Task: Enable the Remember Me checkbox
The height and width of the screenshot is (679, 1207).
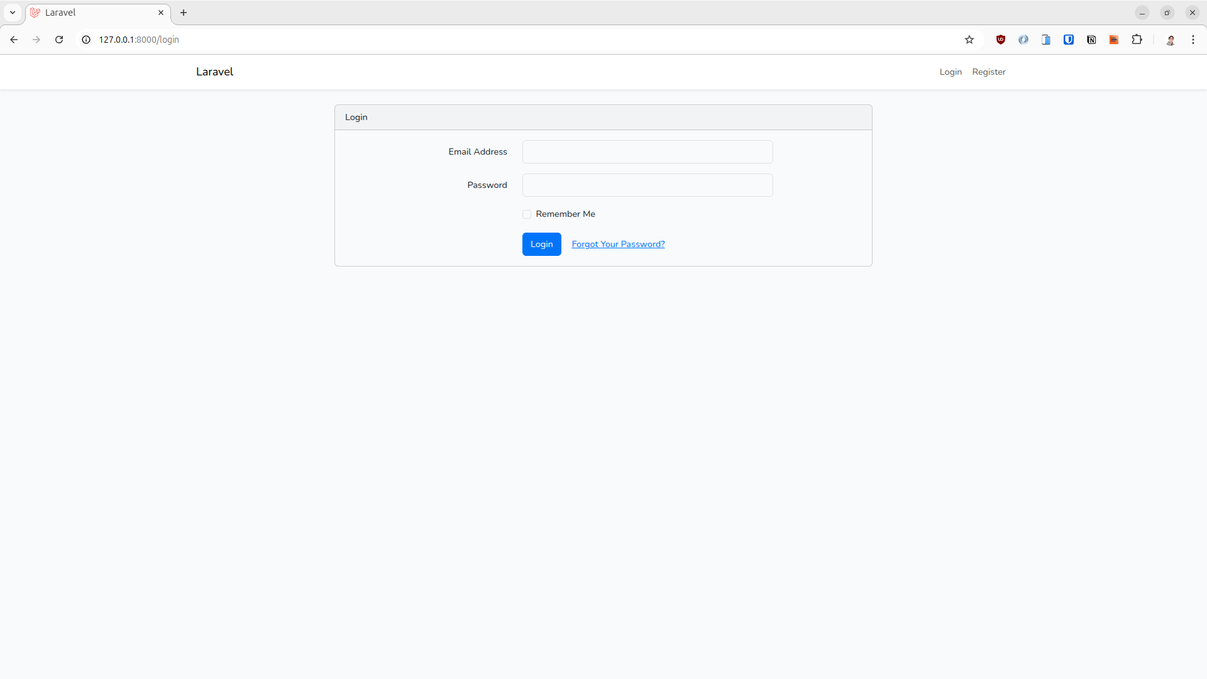Action: coord(526,214)
